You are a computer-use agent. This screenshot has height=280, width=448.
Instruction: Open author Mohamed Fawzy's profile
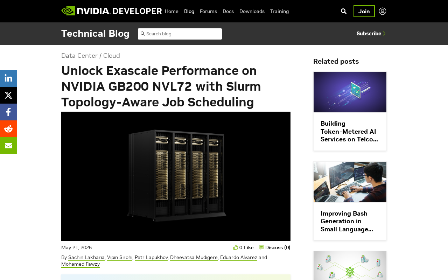[x=80, y=264]
